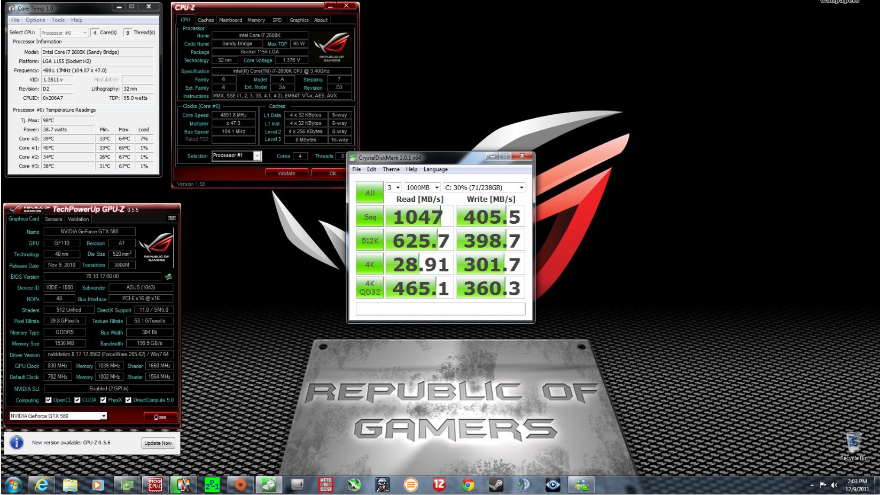880x495 pixels.
Task: Launch Internet Explorer from the taskbar
Action: (x=42, y=485)
